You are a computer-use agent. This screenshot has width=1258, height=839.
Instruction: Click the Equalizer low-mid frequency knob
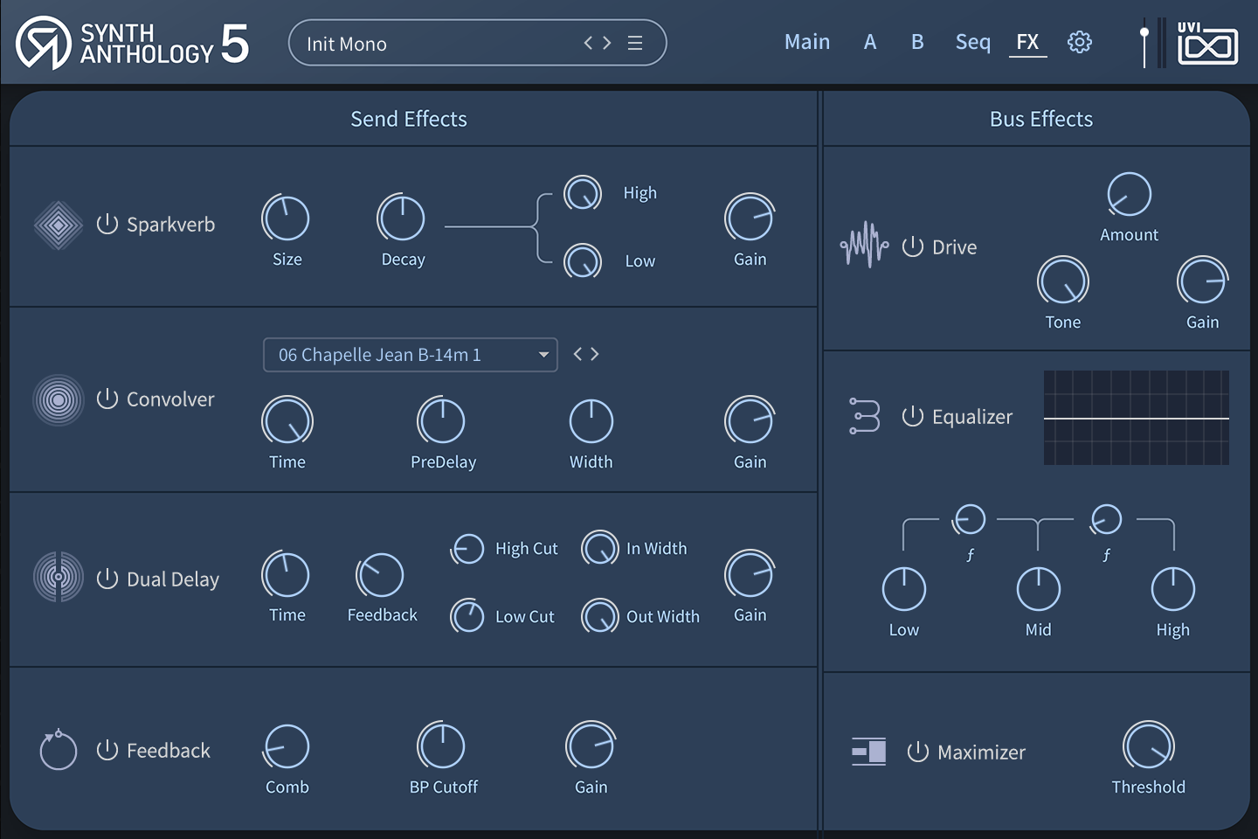coord(970,519)
